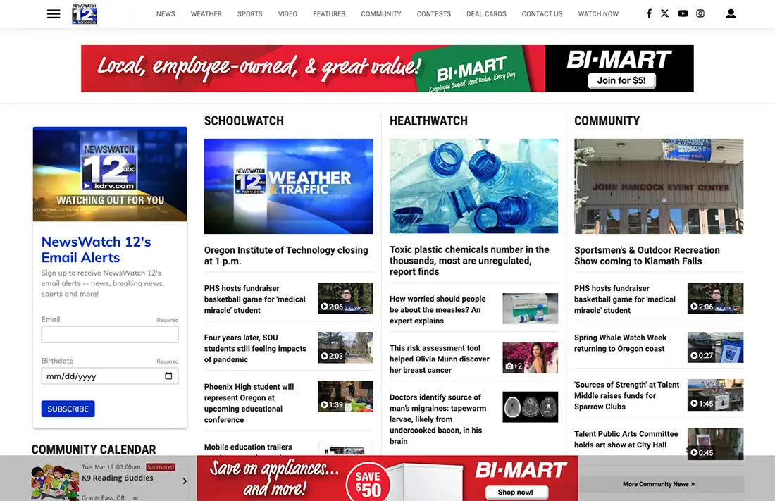Click NewsWatch 12 Watching Out For You image
This screenshot has height=501, width=775.
pyautogui.click(x=110, y=173)
